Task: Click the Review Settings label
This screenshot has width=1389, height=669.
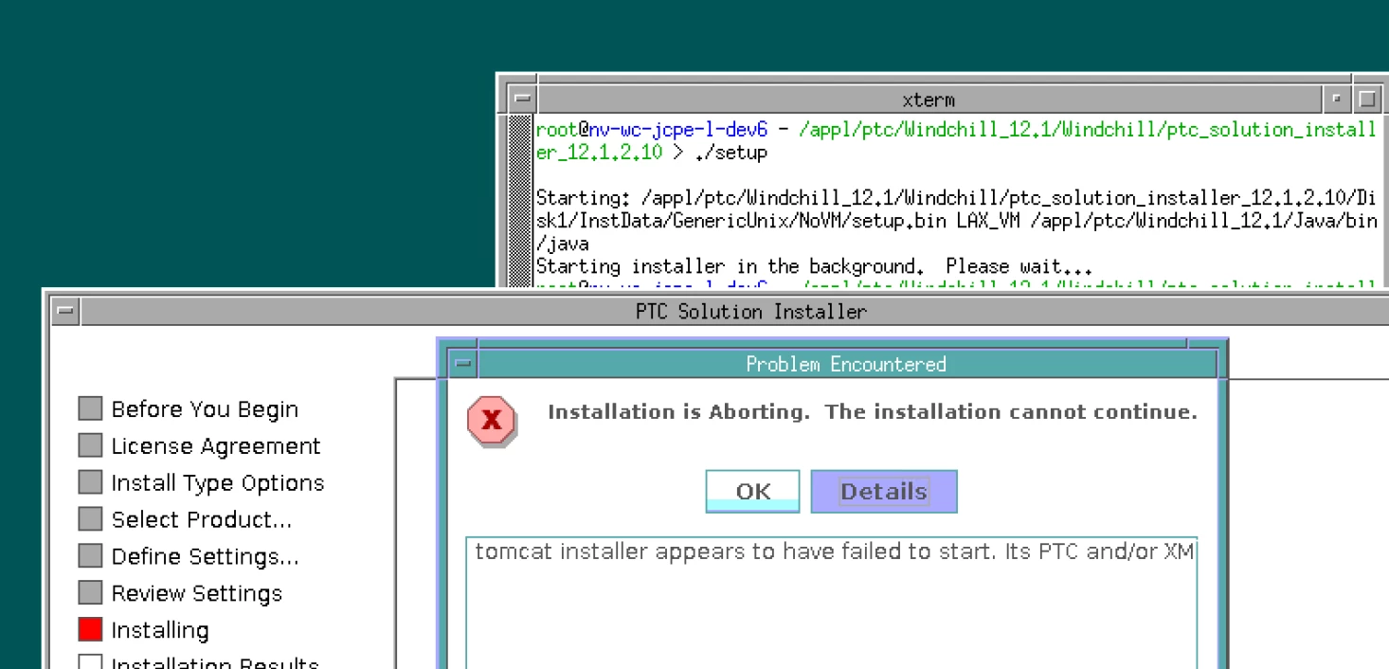Action: [197, 594]
